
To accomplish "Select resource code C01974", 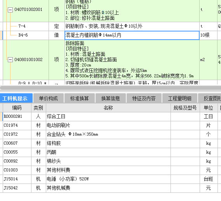I will 17,126.
